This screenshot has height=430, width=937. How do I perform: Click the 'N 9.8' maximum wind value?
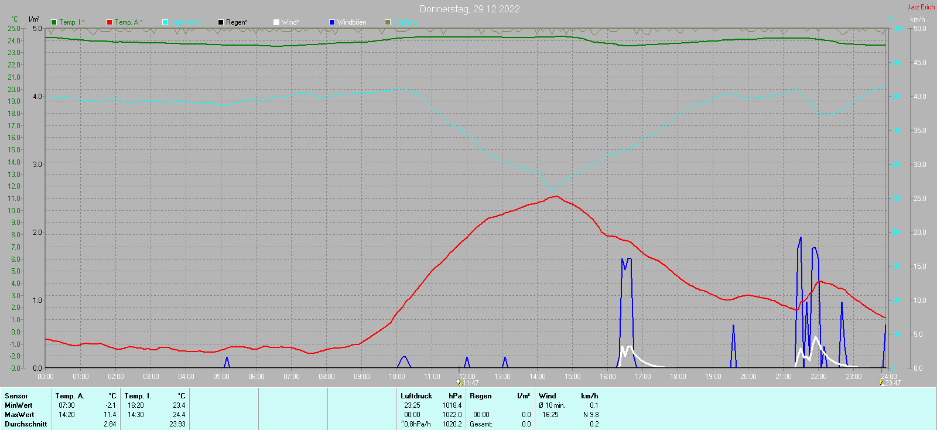(591, 415)
